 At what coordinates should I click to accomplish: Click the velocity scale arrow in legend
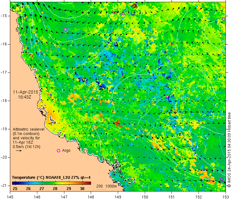(x=19, y=151)
